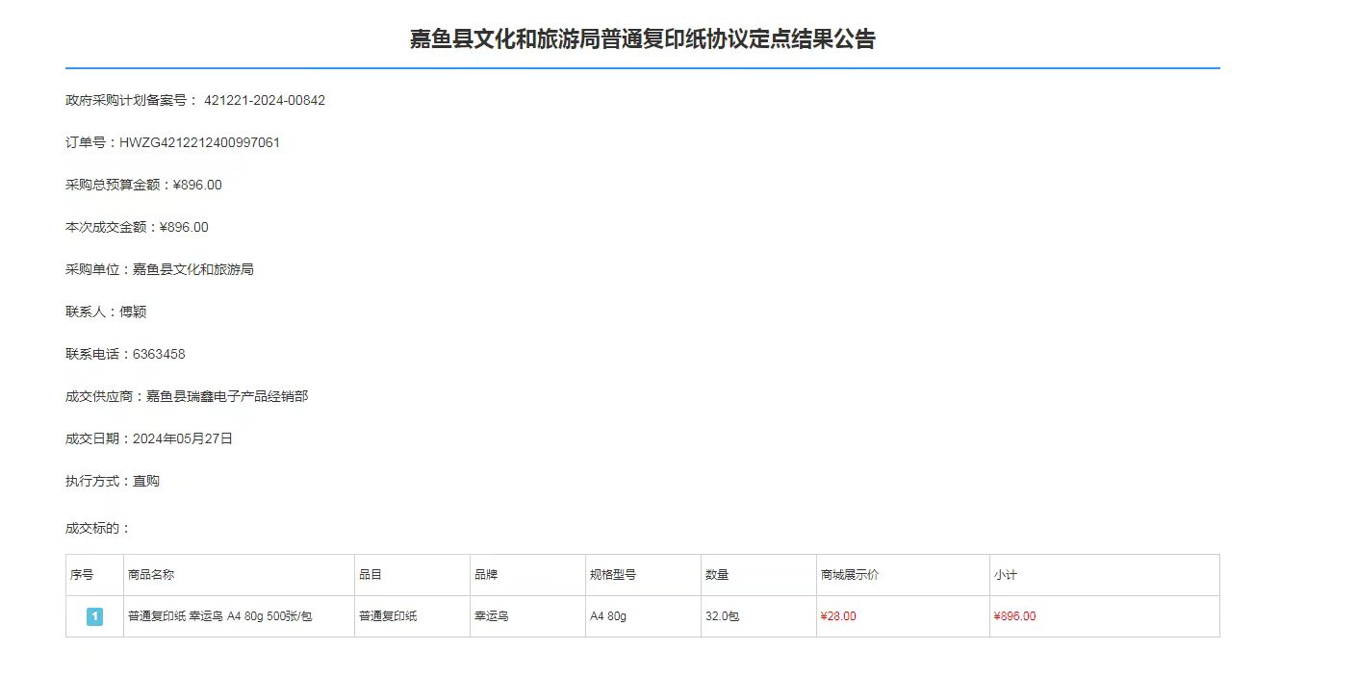The width and height of the screenshot is (1357, 675).
Task: Click the contact person 傅颖
Action: point(133,312)
